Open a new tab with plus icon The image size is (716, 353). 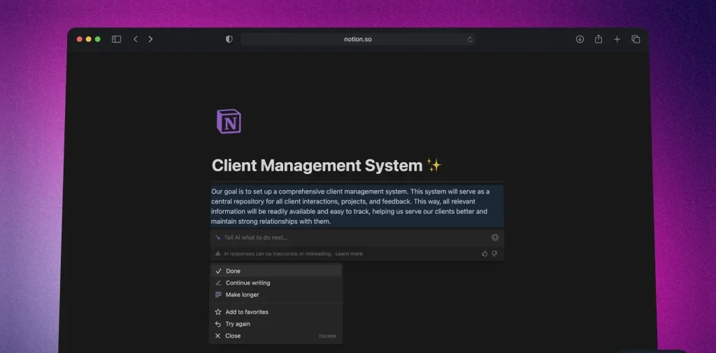[x=617, y=39]
